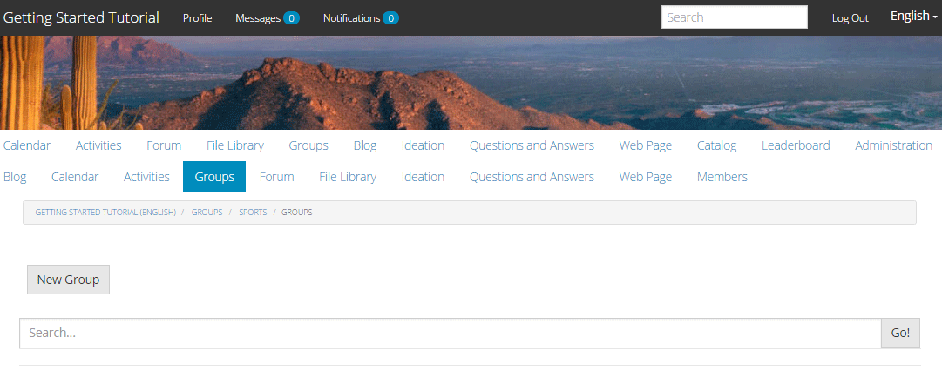Click GETTING STARTED TUTORIAL (ENGLISH) breadcrumb
Image resolution: width=942 pixels, height=378 pixels.
(105, 213)
